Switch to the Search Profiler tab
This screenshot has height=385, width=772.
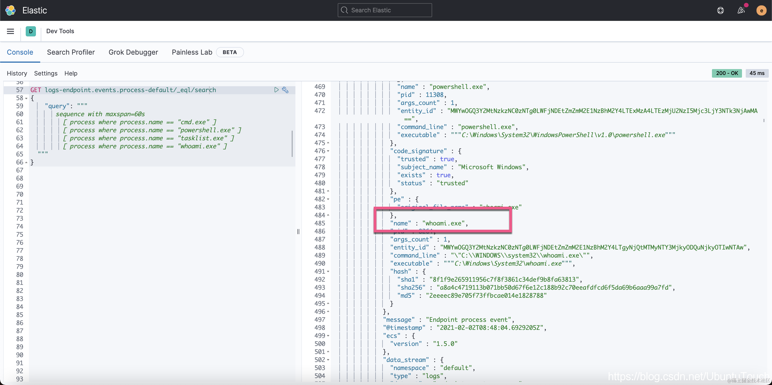(71, 52)
